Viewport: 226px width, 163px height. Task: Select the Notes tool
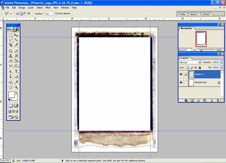pyautogui.click(x=10, y=82)
